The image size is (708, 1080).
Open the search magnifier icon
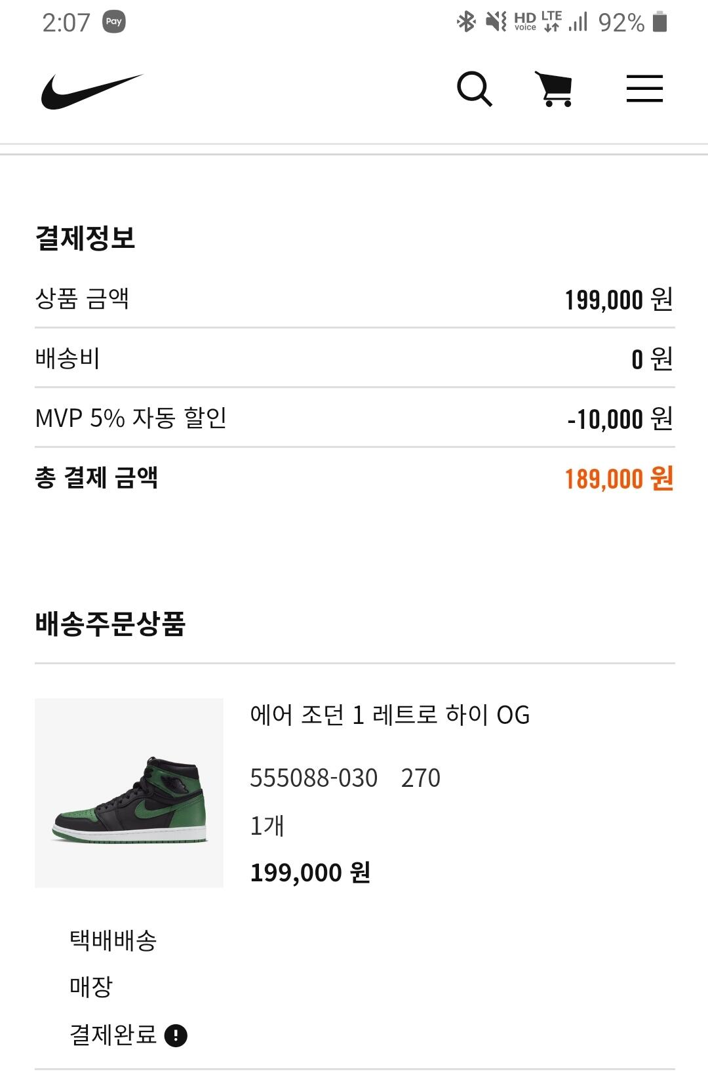[x=475, y=89]
